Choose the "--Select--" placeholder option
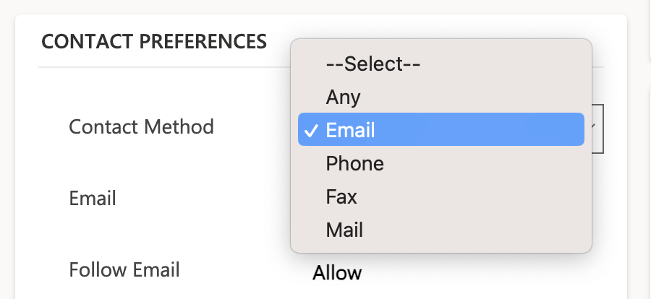This screenshot has width=651, height=299. [x=373, y=64]
